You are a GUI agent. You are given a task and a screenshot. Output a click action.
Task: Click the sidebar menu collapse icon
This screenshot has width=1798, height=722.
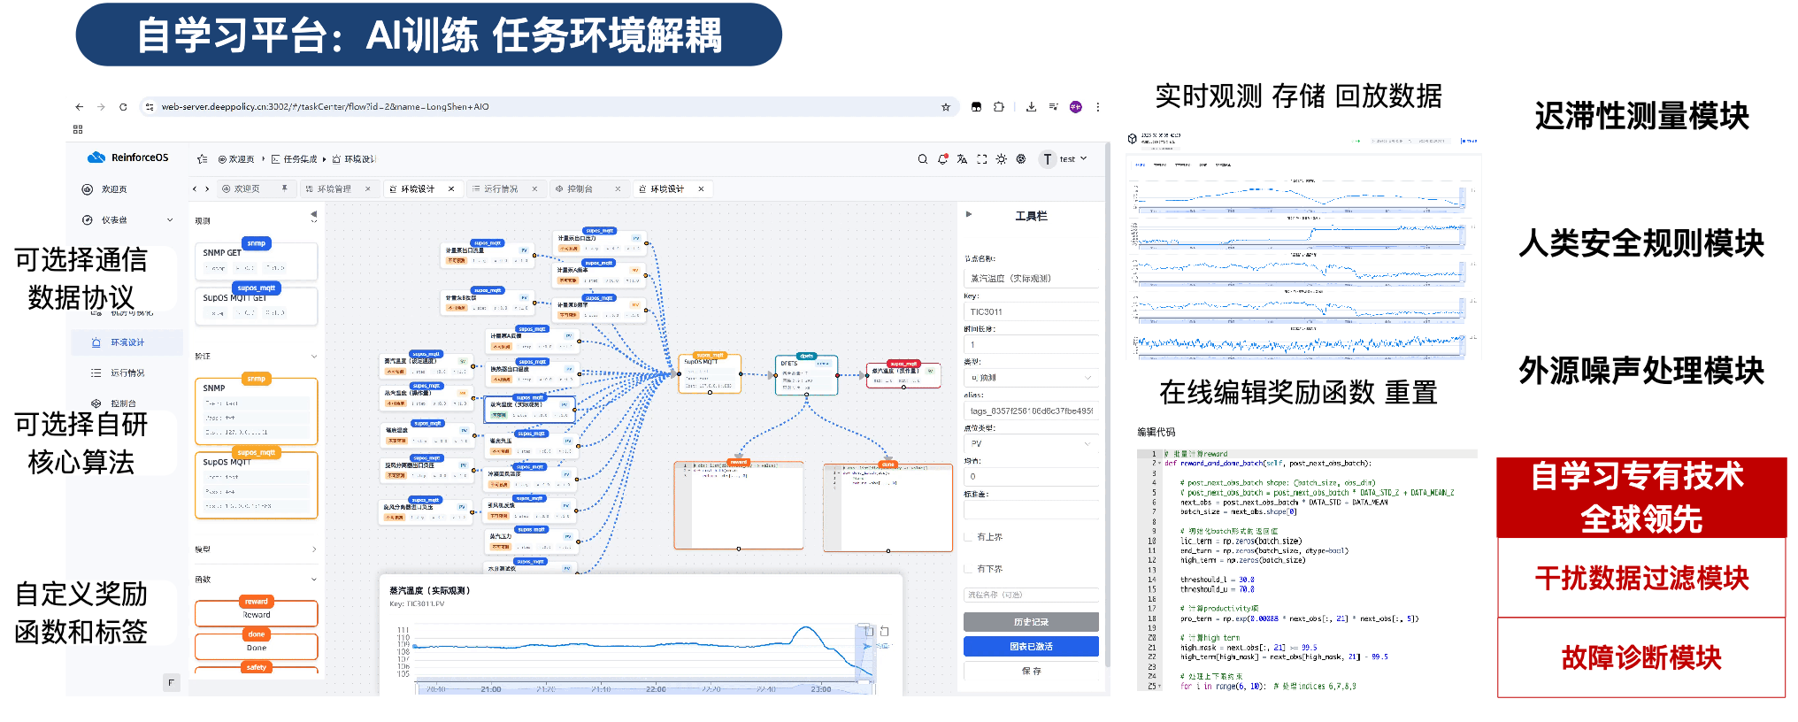pos(202,159)
